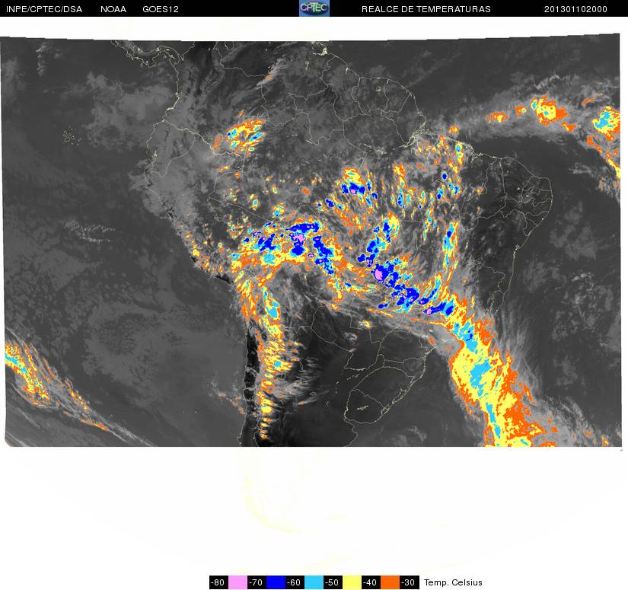628x590 pixels.
Task: Pick the orange legend color swatch
Action: coord(390,582)
